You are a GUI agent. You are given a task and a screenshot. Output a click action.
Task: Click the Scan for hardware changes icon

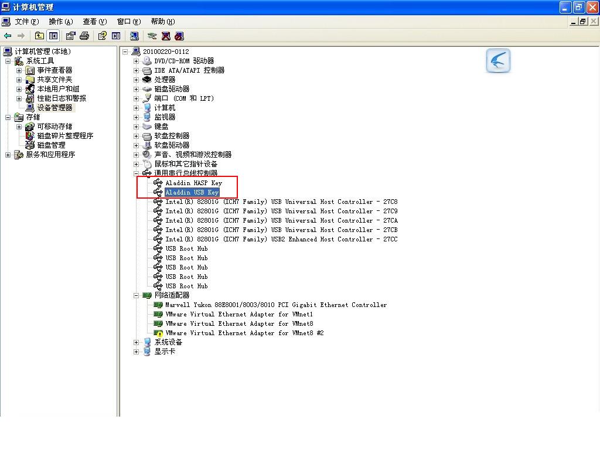tap(134, 36)
